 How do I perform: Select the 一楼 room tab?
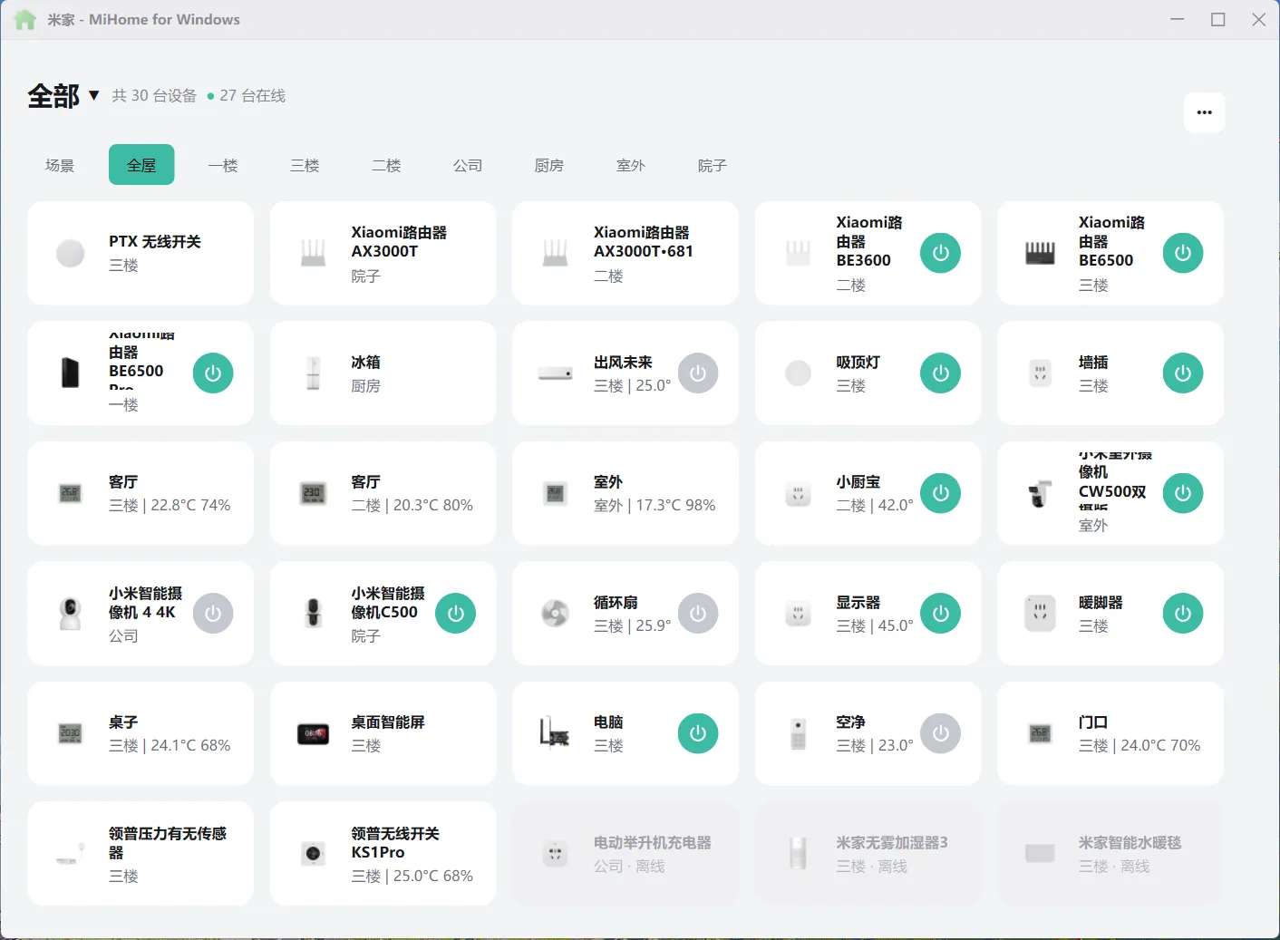tap(223, 165)
